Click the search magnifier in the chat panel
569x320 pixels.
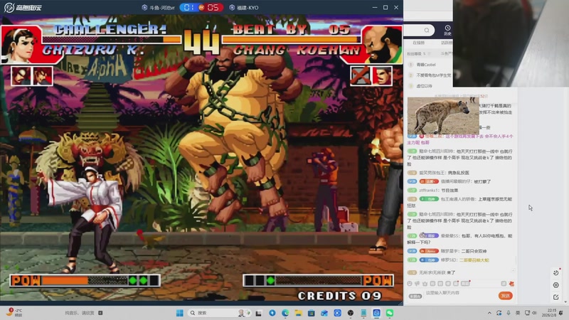(427, 30)
